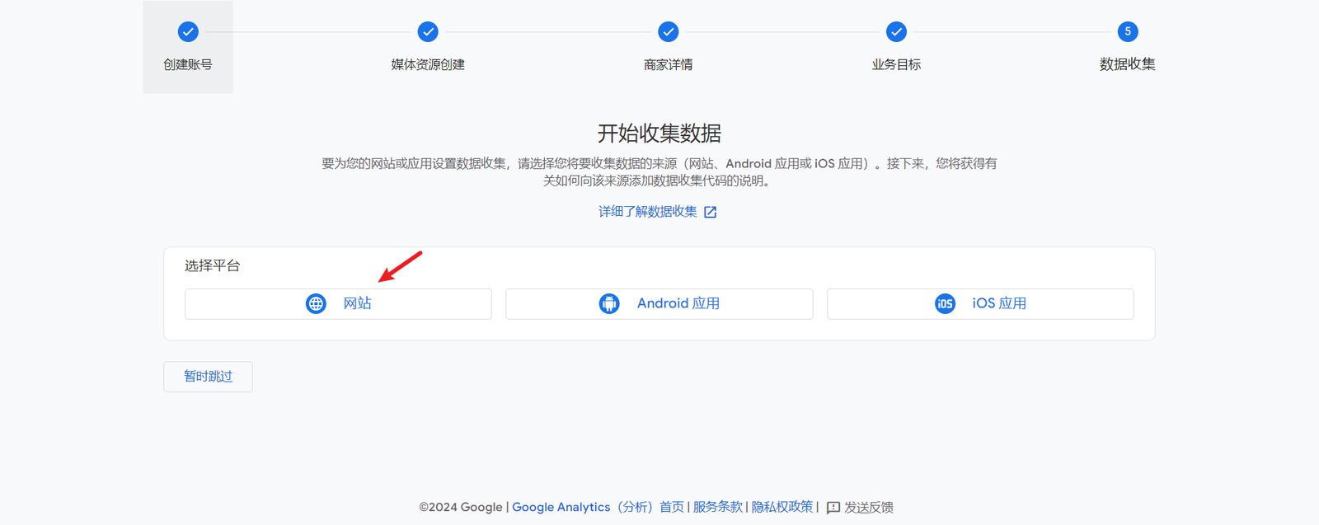Go to the 数据收集 step label
The width and height of the screenshot is (1319, 525).
point(1128,64)
